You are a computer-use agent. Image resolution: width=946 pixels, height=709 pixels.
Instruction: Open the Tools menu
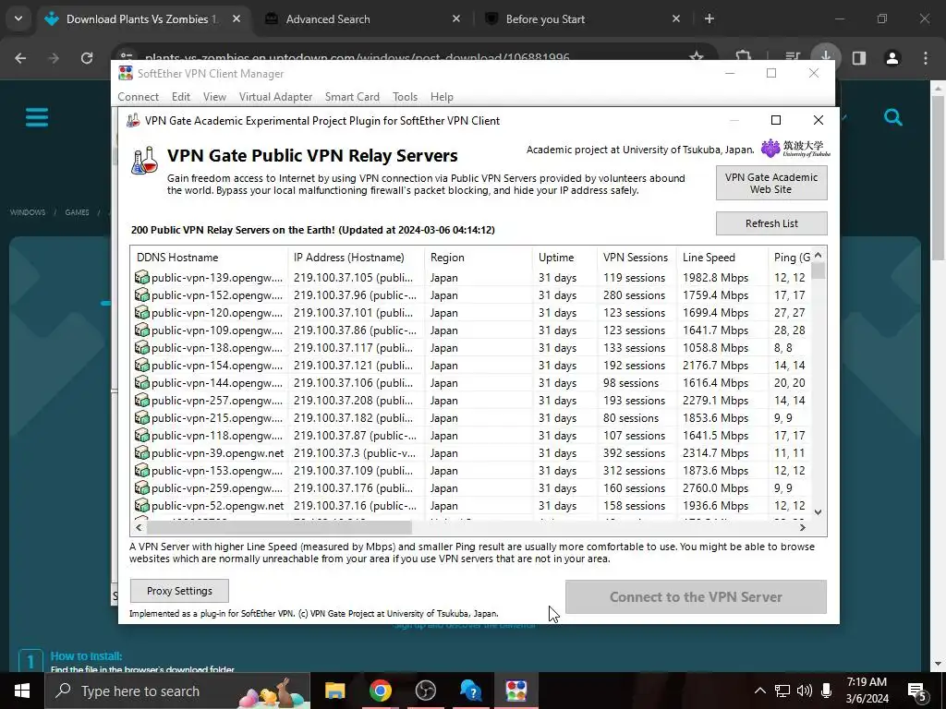point(405,96)
